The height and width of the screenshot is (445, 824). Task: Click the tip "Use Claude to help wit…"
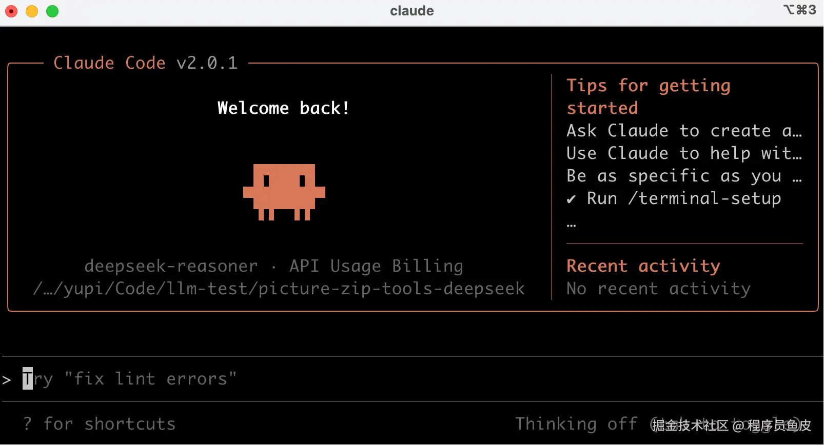pyautogui.click(x=684, y=153)
